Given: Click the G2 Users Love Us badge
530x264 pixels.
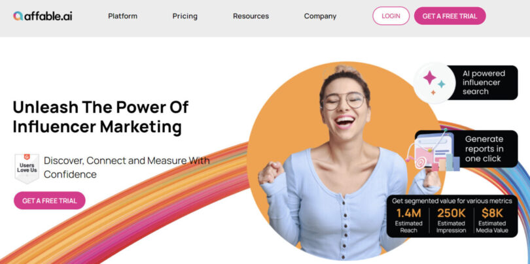Looking at the screenshot, I should [x=27, y=169].
